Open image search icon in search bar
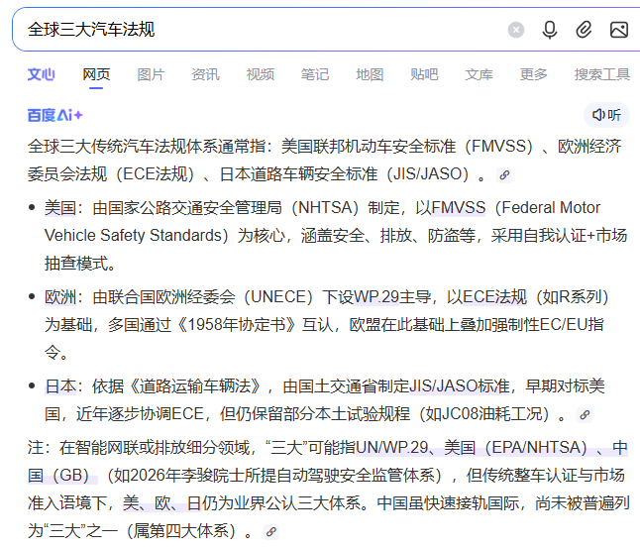Viewport: 640px width, 548px height. click(619, 30)
